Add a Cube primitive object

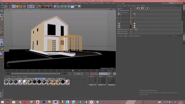(55, 6)
